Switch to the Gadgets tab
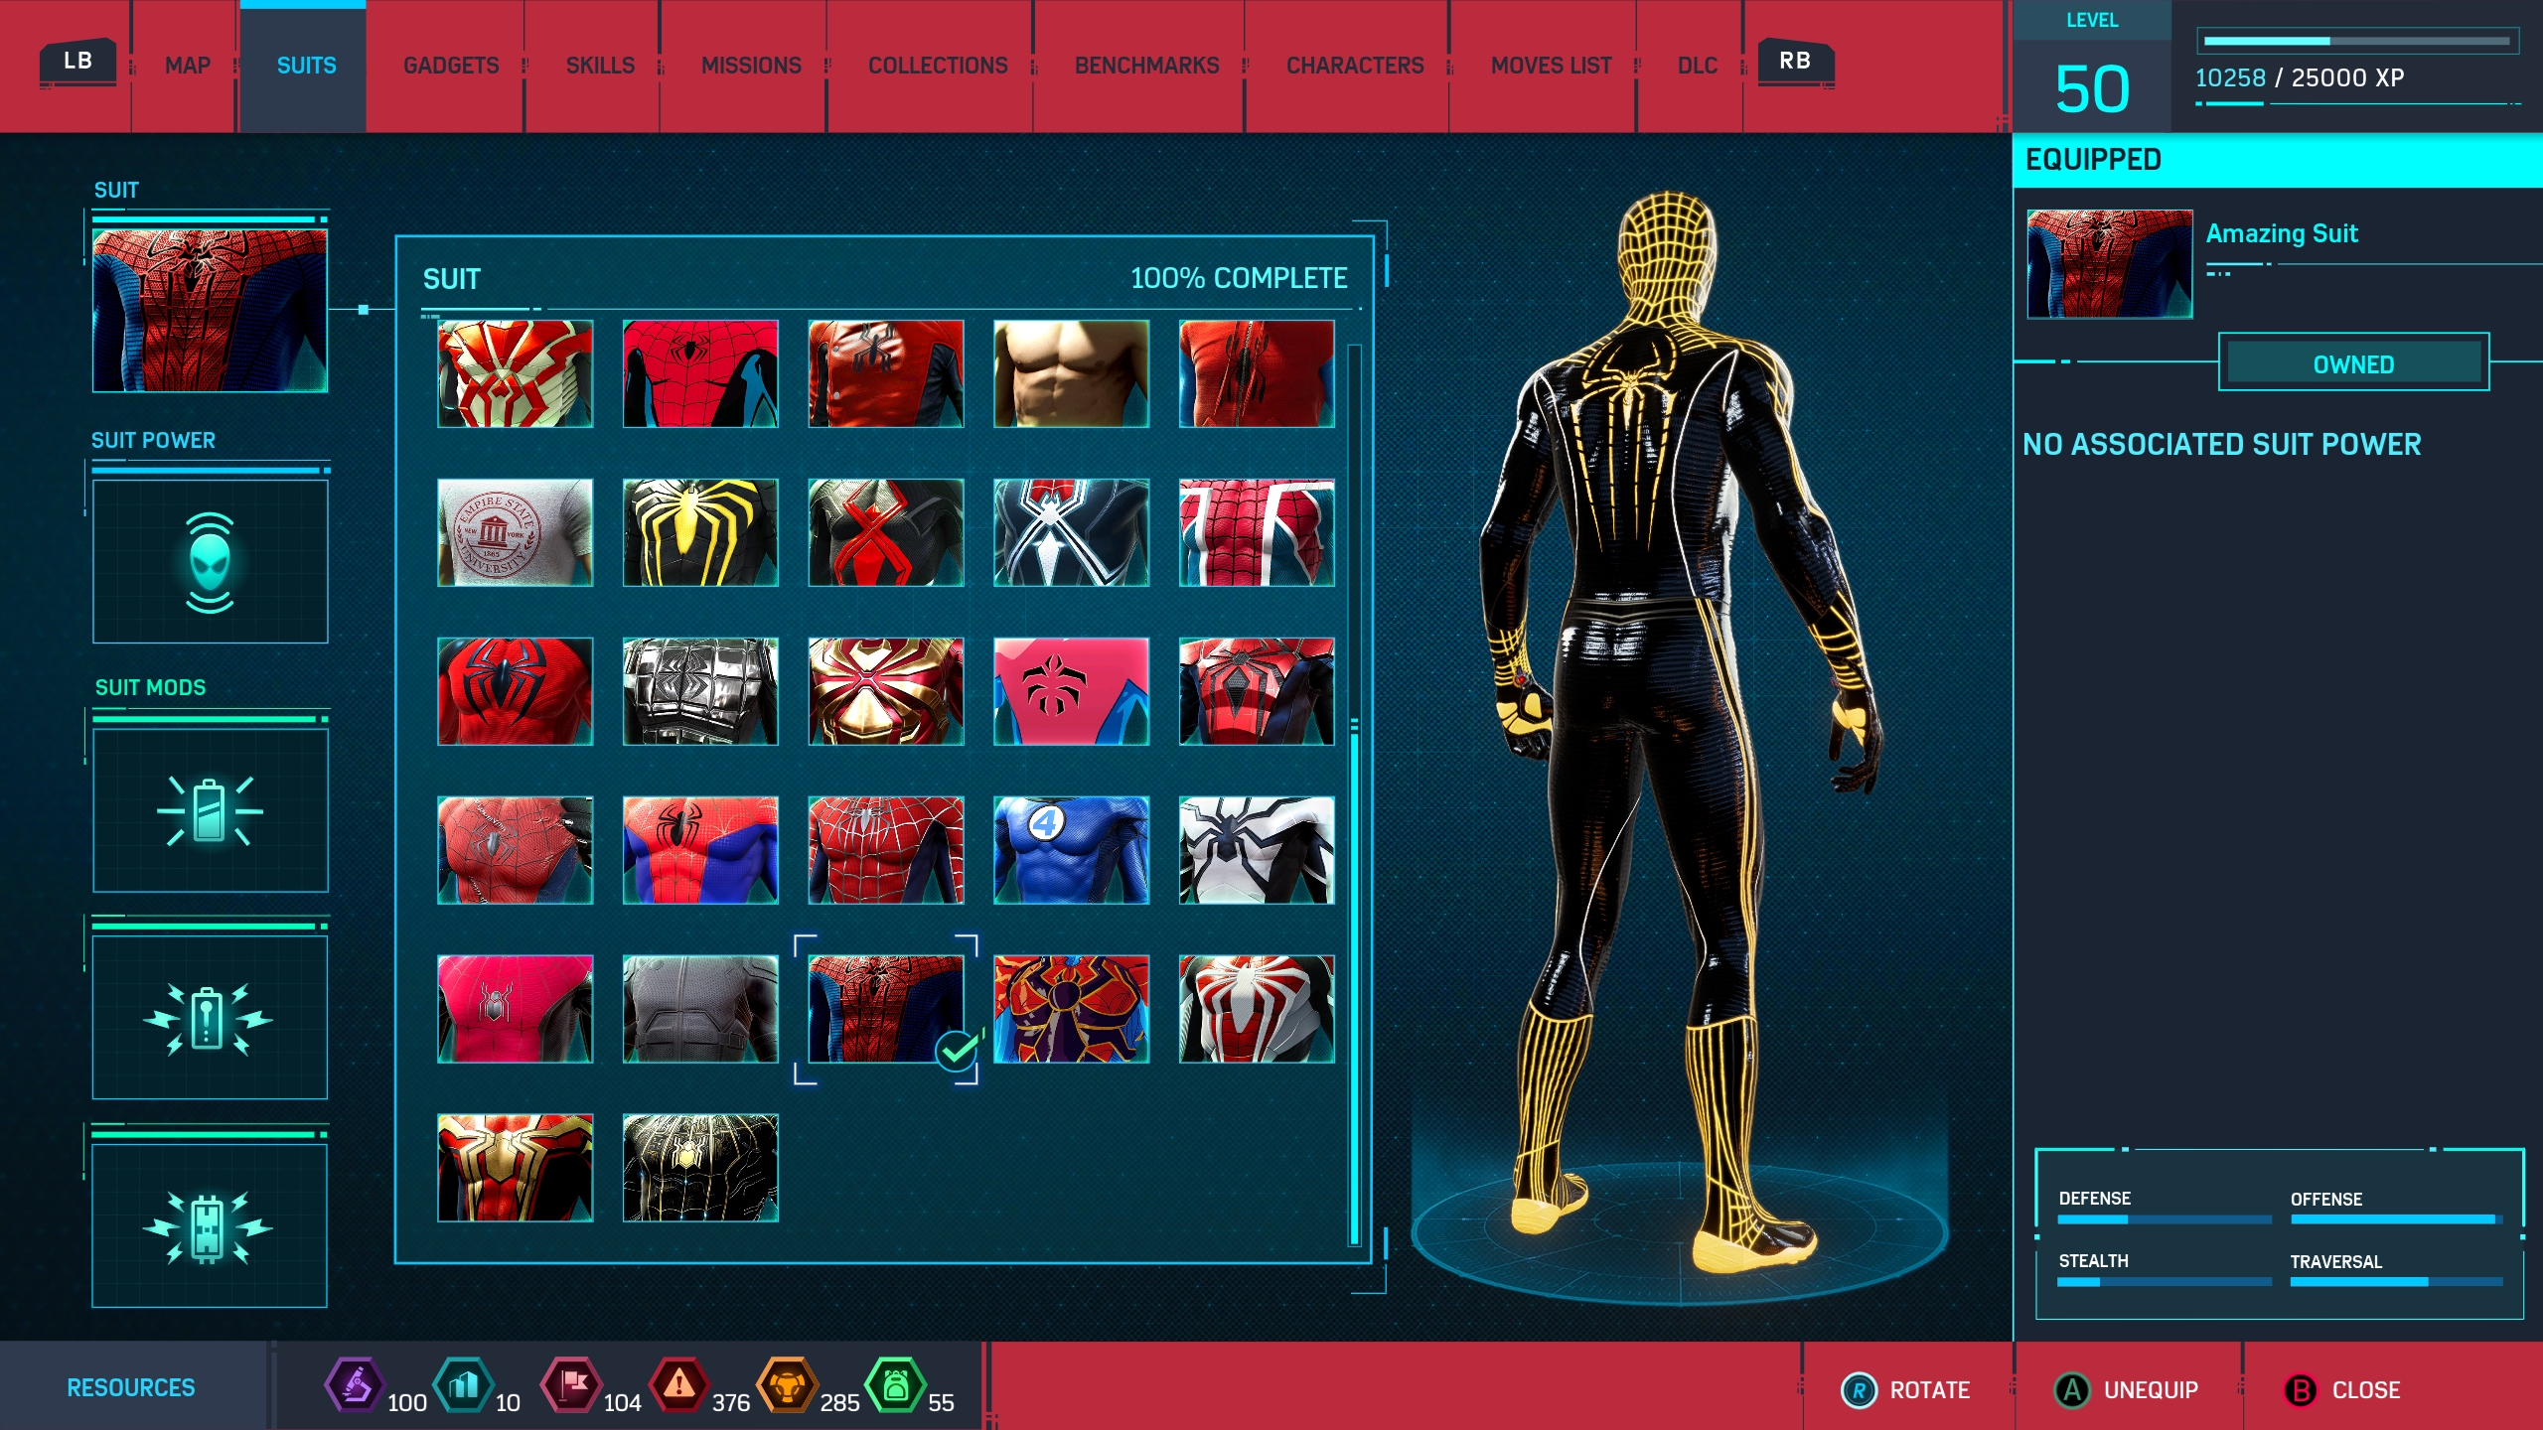This screenshot has height=1430, width=2543. point(451,66)
